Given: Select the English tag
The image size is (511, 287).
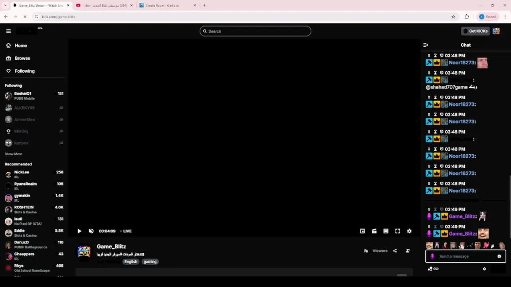Looking at the screenshot, I should [131, 262].
